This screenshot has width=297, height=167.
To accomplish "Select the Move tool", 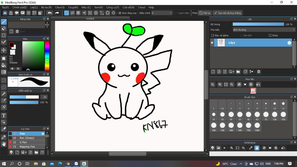I will pos(3,50).
